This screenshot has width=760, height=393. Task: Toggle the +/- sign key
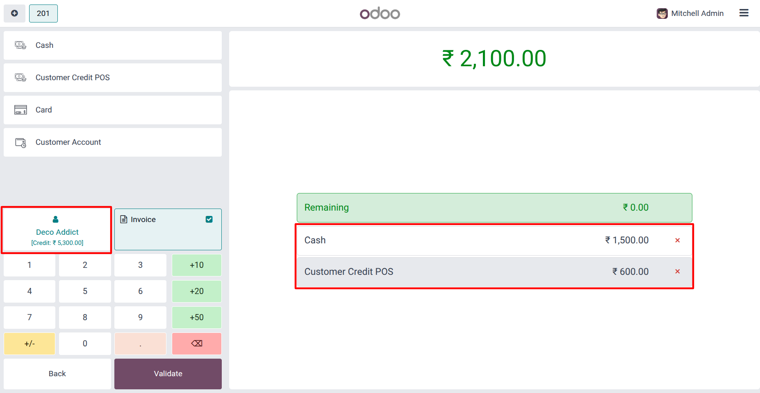(x=30, y=344)
